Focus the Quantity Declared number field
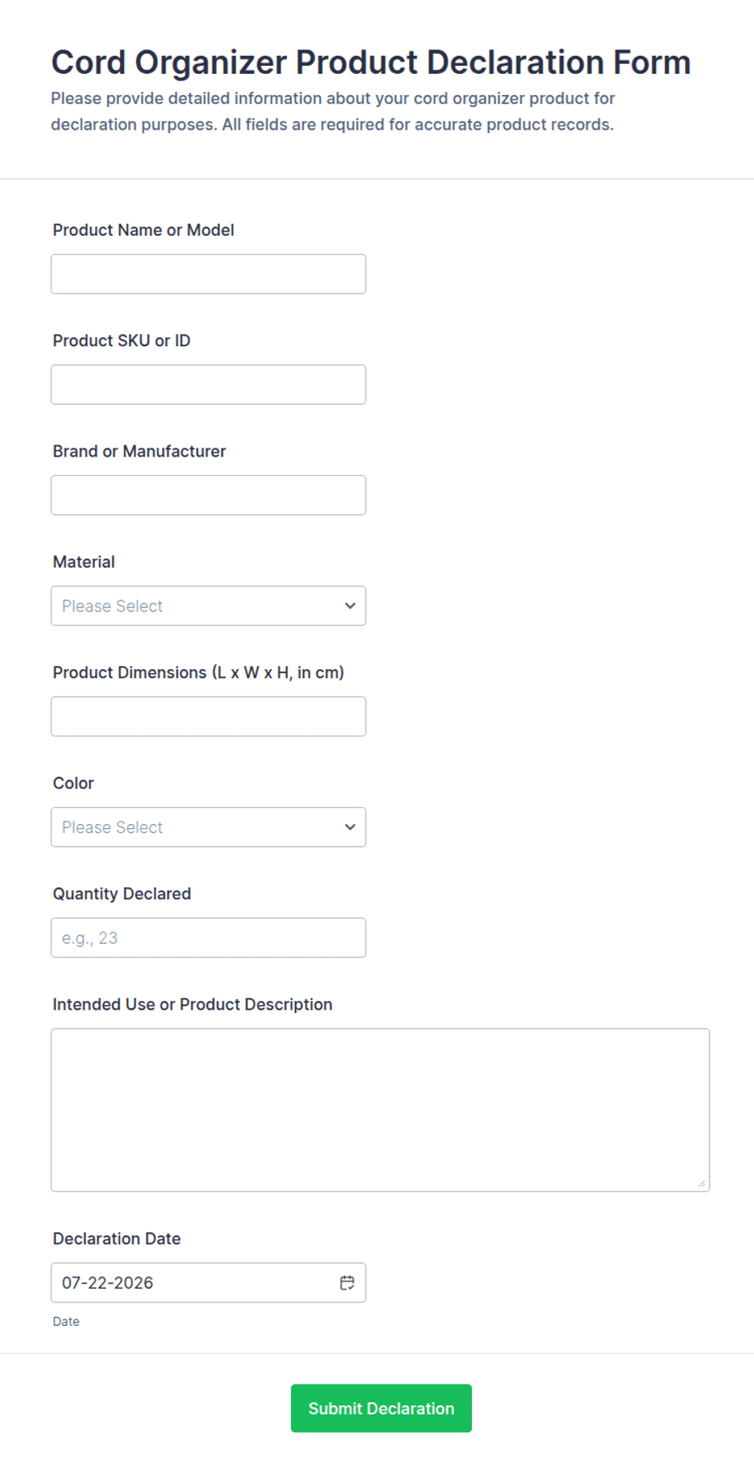 (208, 938)
